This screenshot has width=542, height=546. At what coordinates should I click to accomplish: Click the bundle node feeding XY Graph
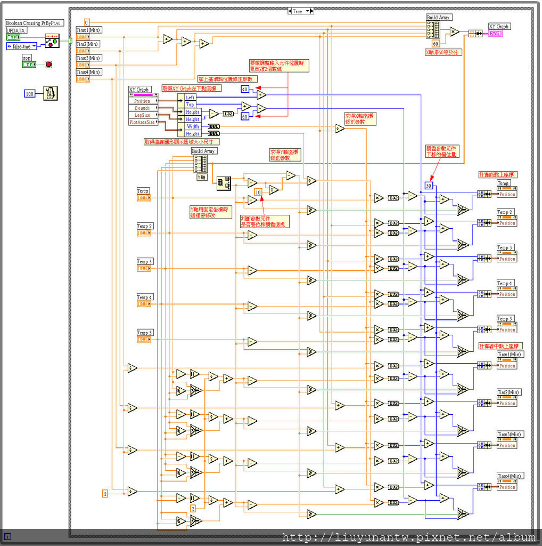coord(475,34)
